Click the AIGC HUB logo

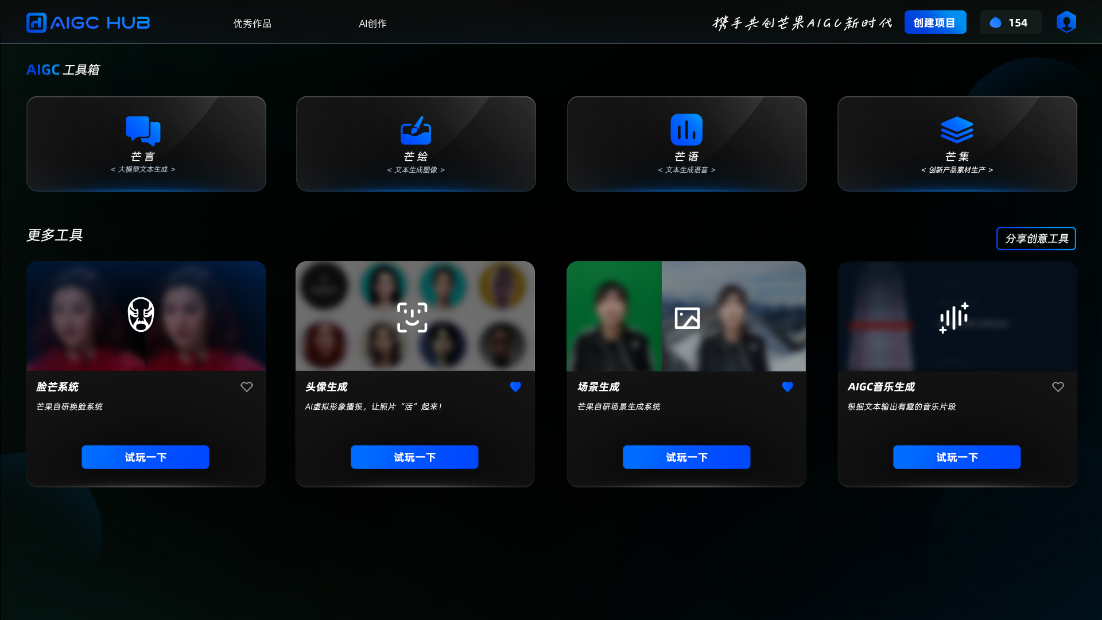(88, 22)
